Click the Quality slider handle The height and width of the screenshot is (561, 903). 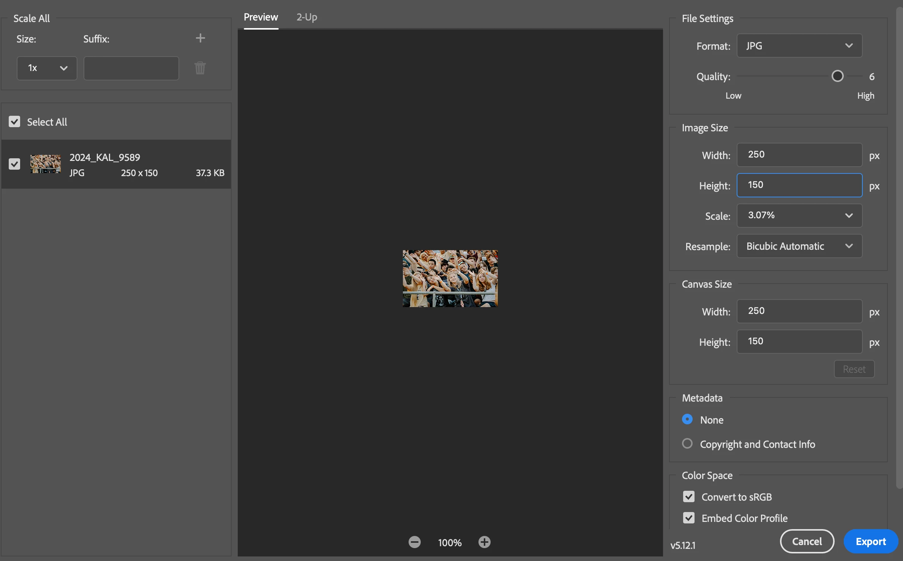click(837, 76)
